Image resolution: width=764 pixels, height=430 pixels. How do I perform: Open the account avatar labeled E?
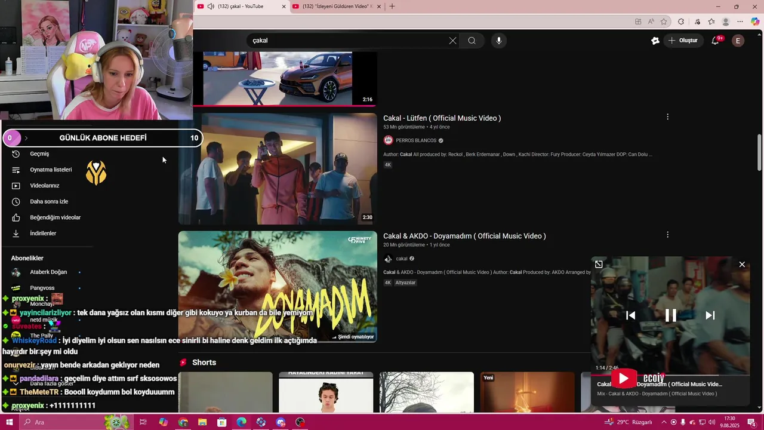click(738, 41)
